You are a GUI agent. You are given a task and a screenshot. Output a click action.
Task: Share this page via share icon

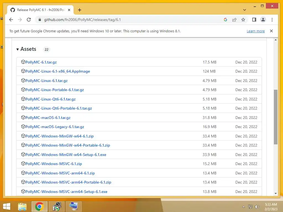coord(234,20)
